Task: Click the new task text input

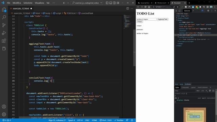Action: pyautogui.click(x=146, y=19)
